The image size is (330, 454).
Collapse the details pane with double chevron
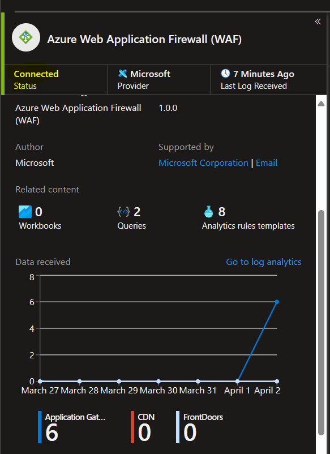(318, 22)
